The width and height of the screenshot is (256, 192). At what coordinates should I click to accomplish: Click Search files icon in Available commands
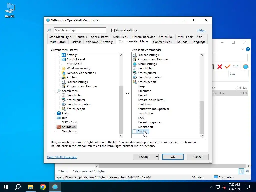(x=134, y=68)
